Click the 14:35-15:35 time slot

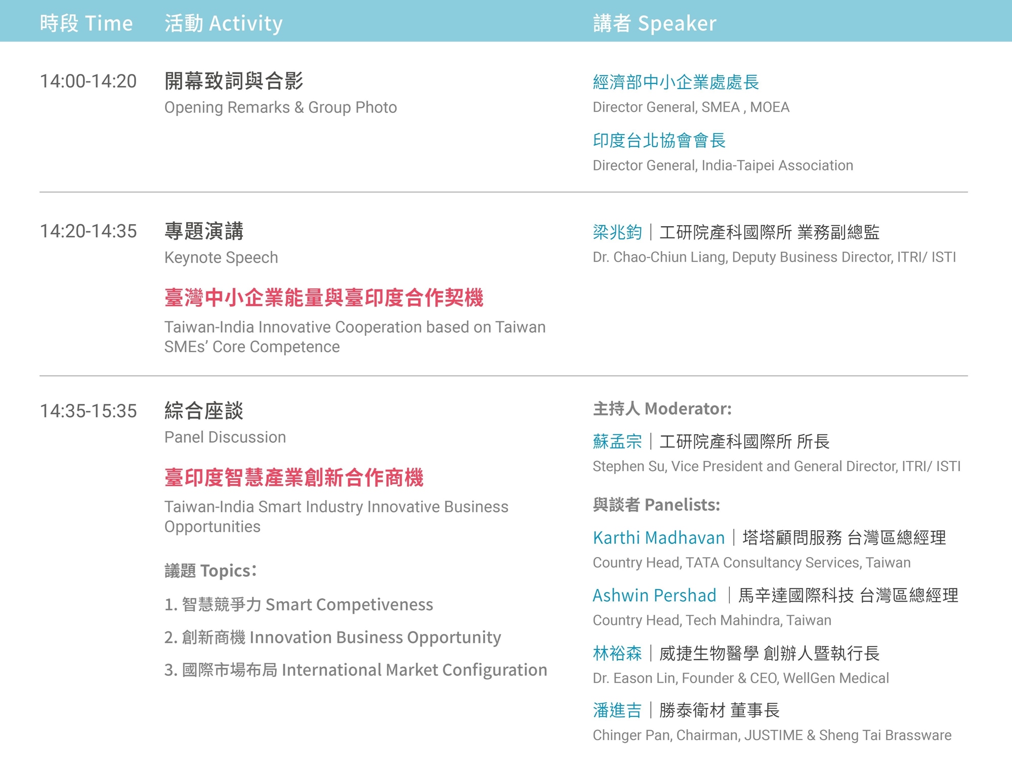tap(88, 411)
